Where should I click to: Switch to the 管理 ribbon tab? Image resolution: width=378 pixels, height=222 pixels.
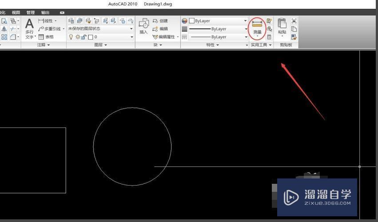coord(31,12)
